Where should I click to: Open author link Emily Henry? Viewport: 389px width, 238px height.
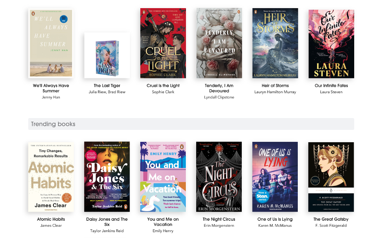click(x=163, y=231)
